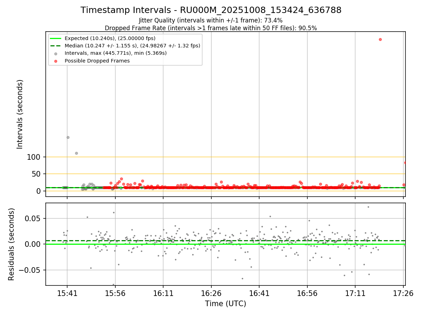Click the 'Time (UTC)' axis label
This screenshot has width=422, height=316.
click(x=225, y=304)
